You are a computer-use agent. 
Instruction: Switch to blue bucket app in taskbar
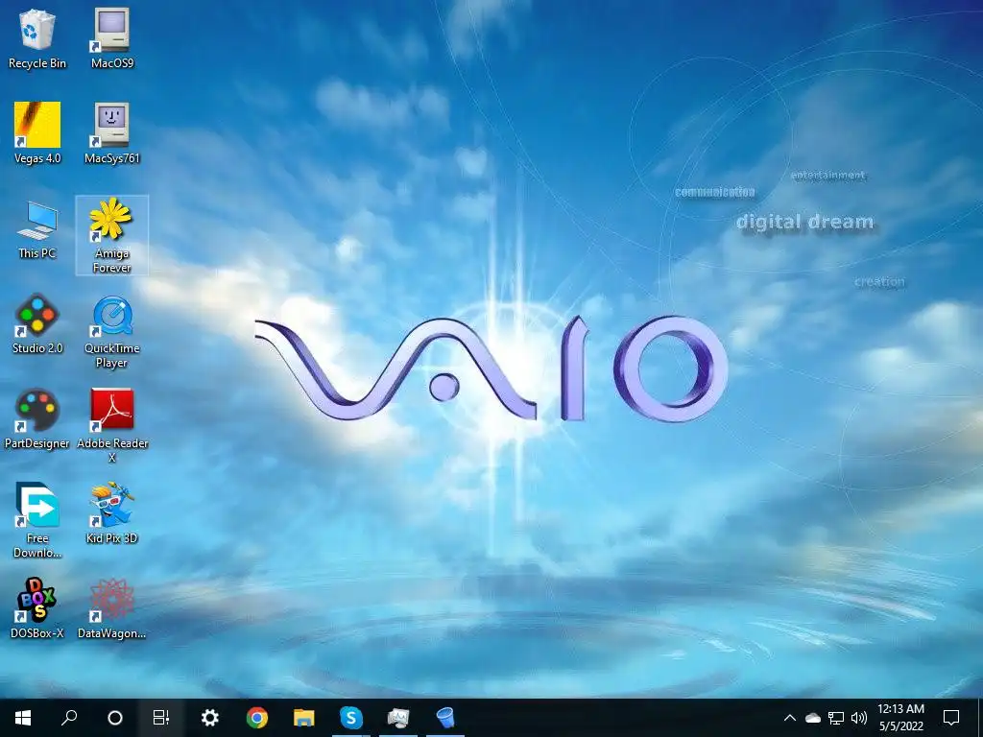[x=445, y=718]
